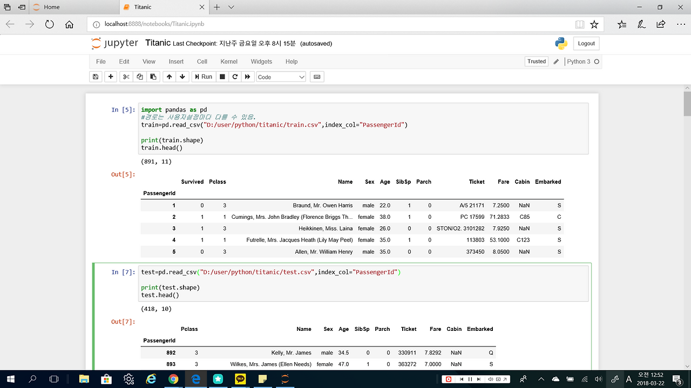Focus the In [5] code cell editor
This screenshot has height=388, width=691.
click(363, 128)
